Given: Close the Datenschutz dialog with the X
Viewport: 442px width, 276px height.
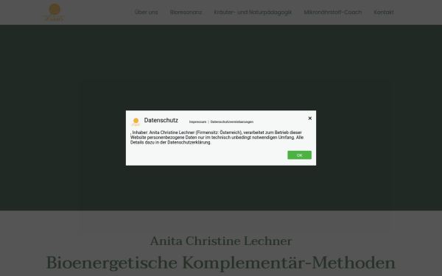Looking at the screenshot, I should click(310, 118).
